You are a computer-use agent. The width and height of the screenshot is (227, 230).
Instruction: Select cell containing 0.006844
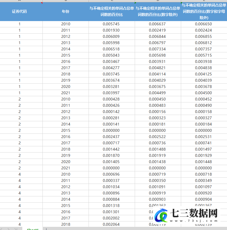click(x=158, y=36)
